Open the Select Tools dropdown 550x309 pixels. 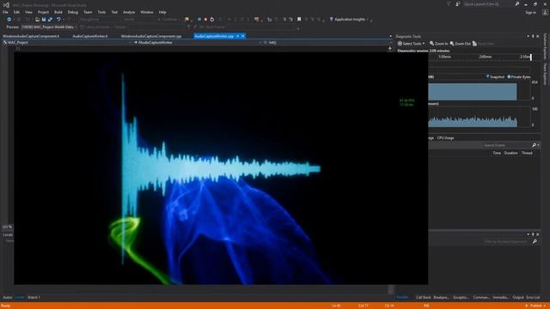pos(411,44)
